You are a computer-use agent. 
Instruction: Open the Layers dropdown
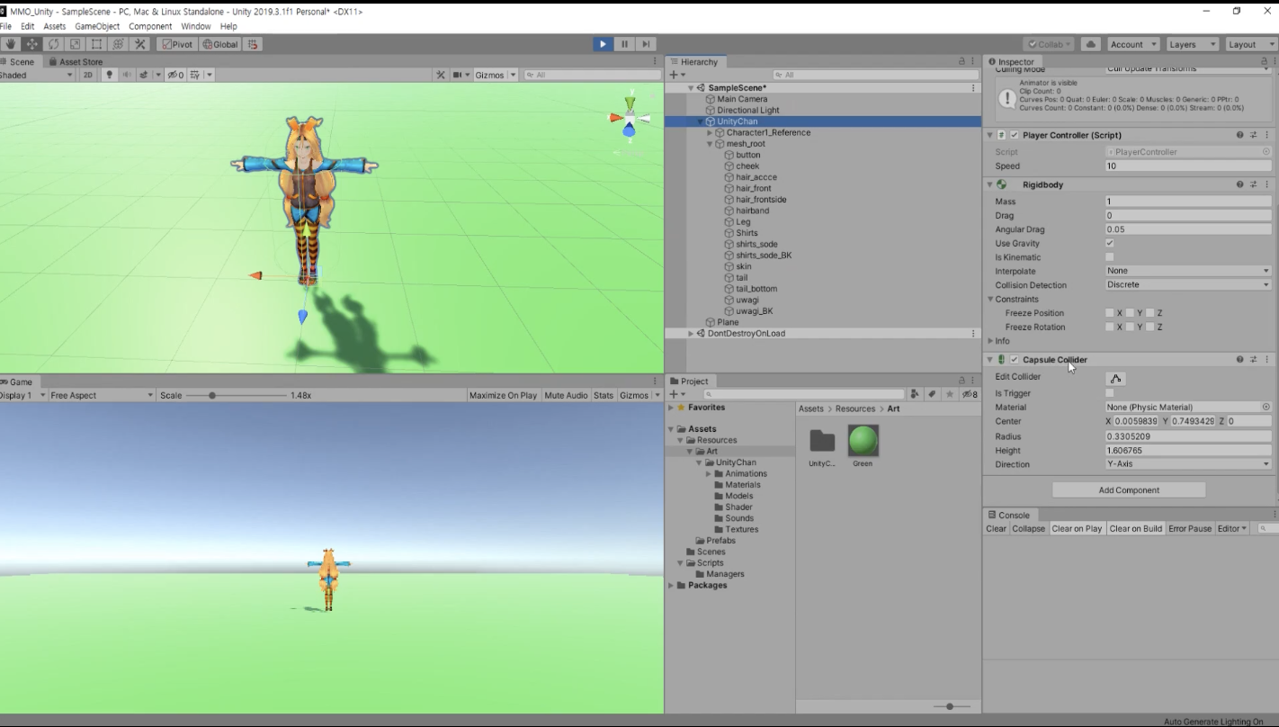(x=1192, y=44)
